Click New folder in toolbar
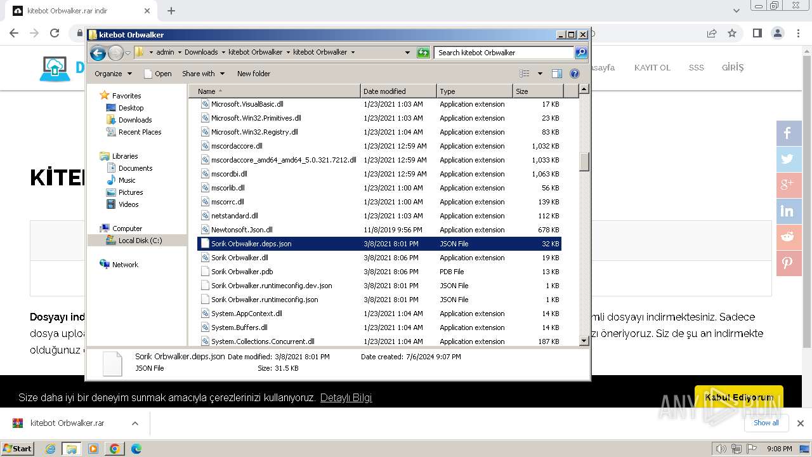The image size is (812, 457). pos(254,74)
